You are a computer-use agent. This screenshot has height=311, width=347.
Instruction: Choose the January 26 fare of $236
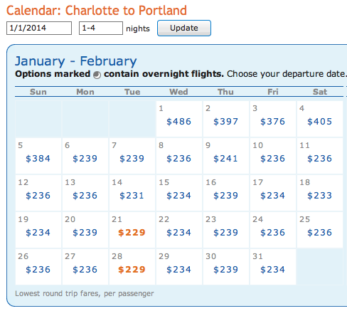[38, 270]
